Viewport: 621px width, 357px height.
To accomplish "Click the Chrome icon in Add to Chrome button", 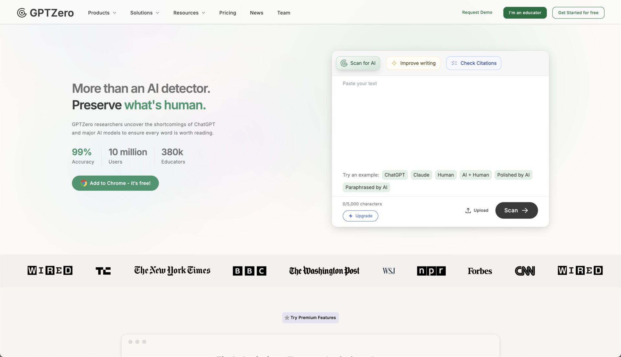I will click(84, 183).
